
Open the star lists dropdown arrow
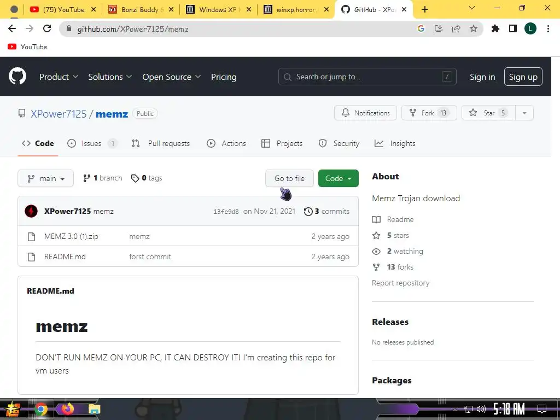(524, 113)
